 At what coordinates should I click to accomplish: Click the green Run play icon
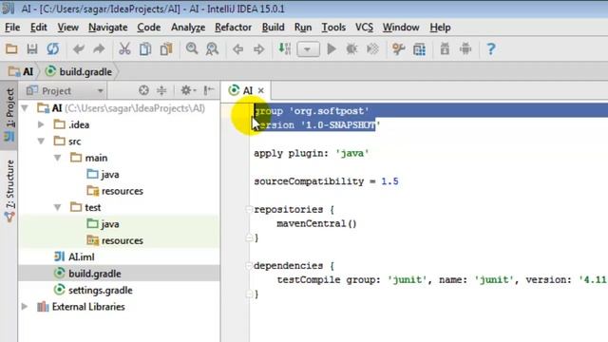(332, 49)
